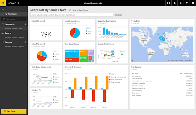Click the star next to Datasets Microsoft Dynamics NAV
The width and height of the screenshot is (196, 115).
[x=23, y=47]
